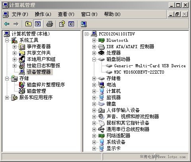Collapse the PC2012041101TDV root node

click(86, 34)
